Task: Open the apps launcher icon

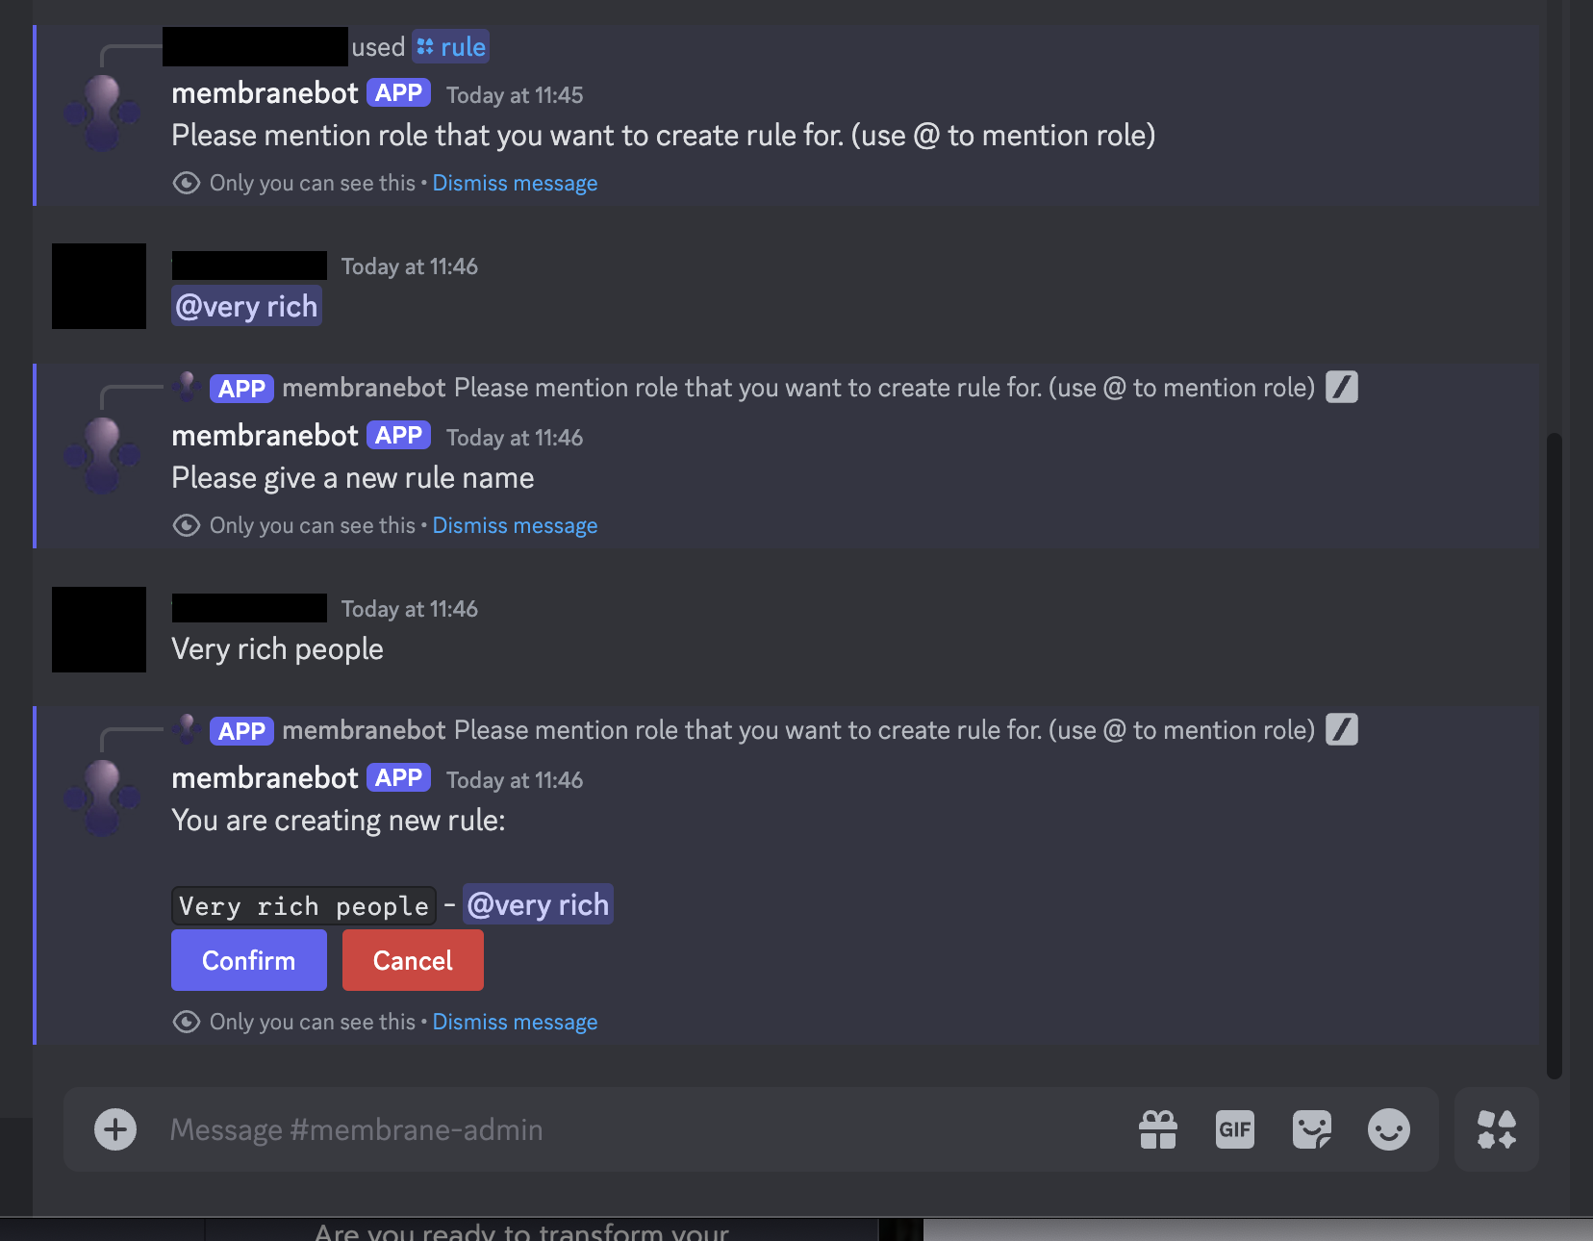Action: point(1497,1129)
